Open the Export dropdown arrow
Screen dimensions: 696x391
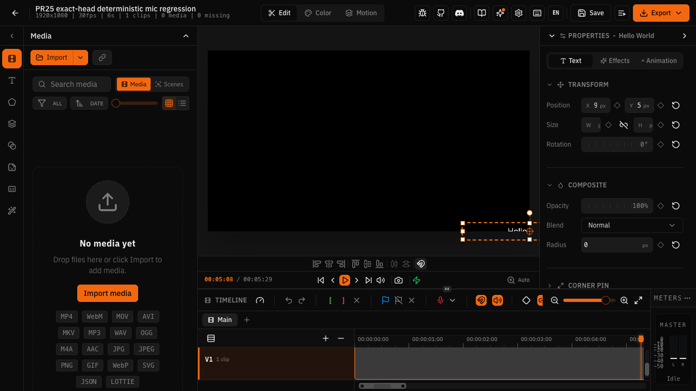679,13
